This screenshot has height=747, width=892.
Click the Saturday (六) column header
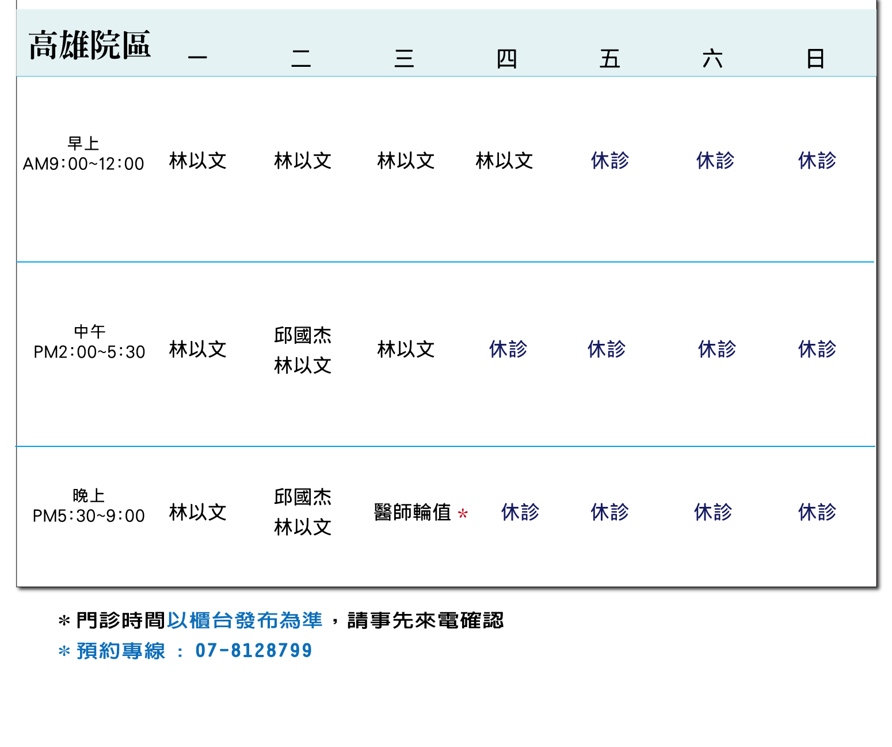point(712,59)
